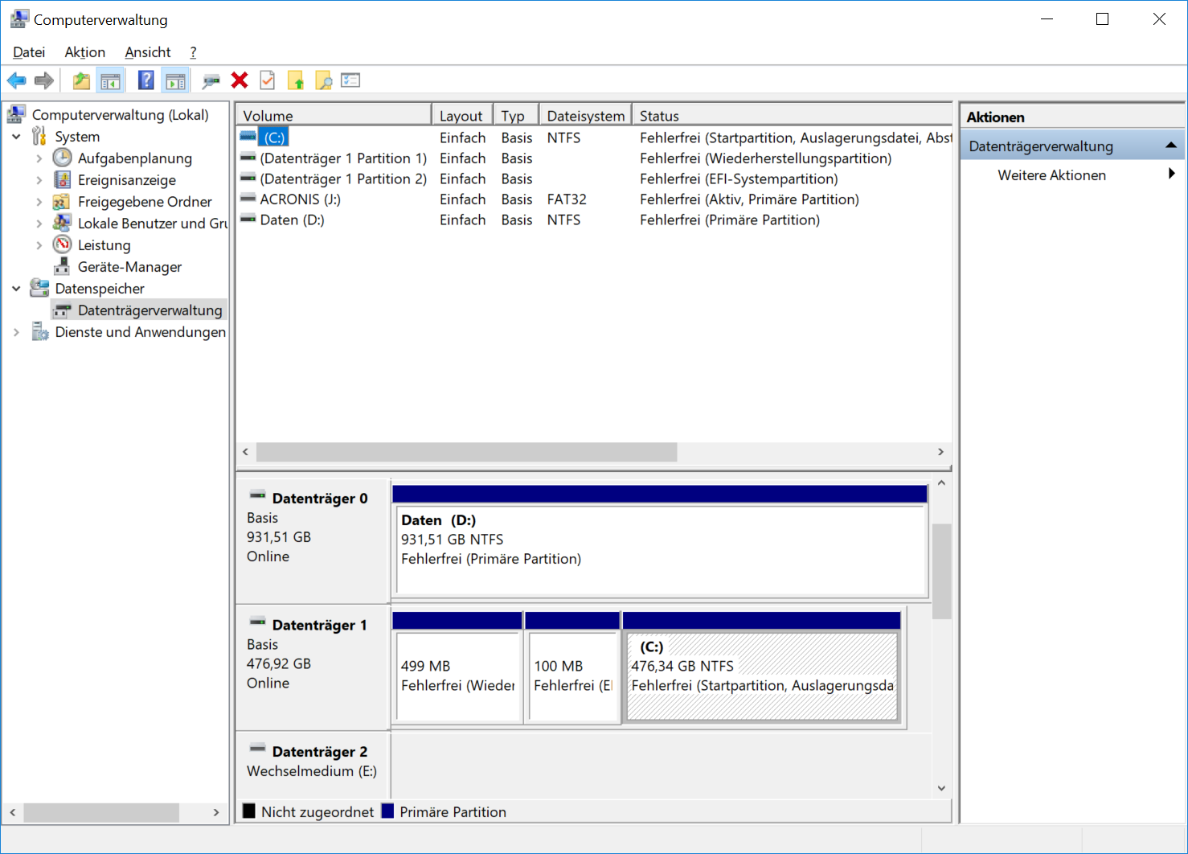Open the Ansicht menu
Image resolution: width=1188 pixels, height=854 pixels.
pos(147,52)
